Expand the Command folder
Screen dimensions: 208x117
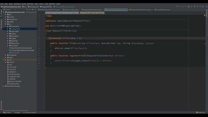pyautogui.click(x=8, y=27)
